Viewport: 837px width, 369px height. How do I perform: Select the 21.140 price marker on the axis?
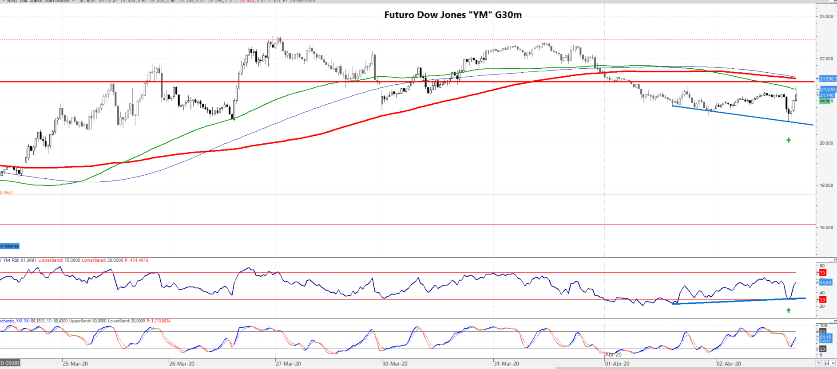tap(827, 95)
